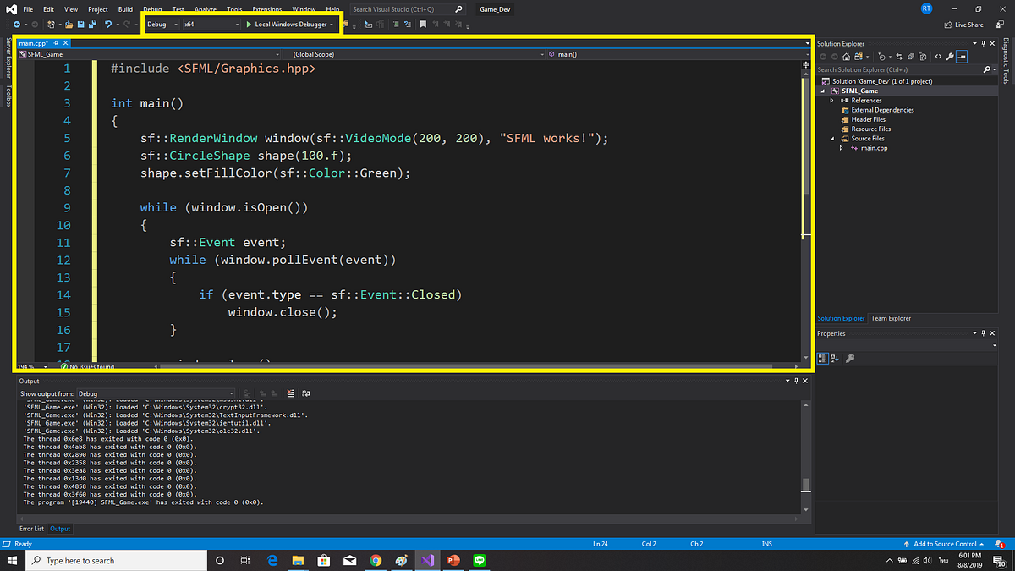The height and width of the screenshot is (571, 1015).
Task: Click the Categorized icon in Properties panel
Action: 823,359
